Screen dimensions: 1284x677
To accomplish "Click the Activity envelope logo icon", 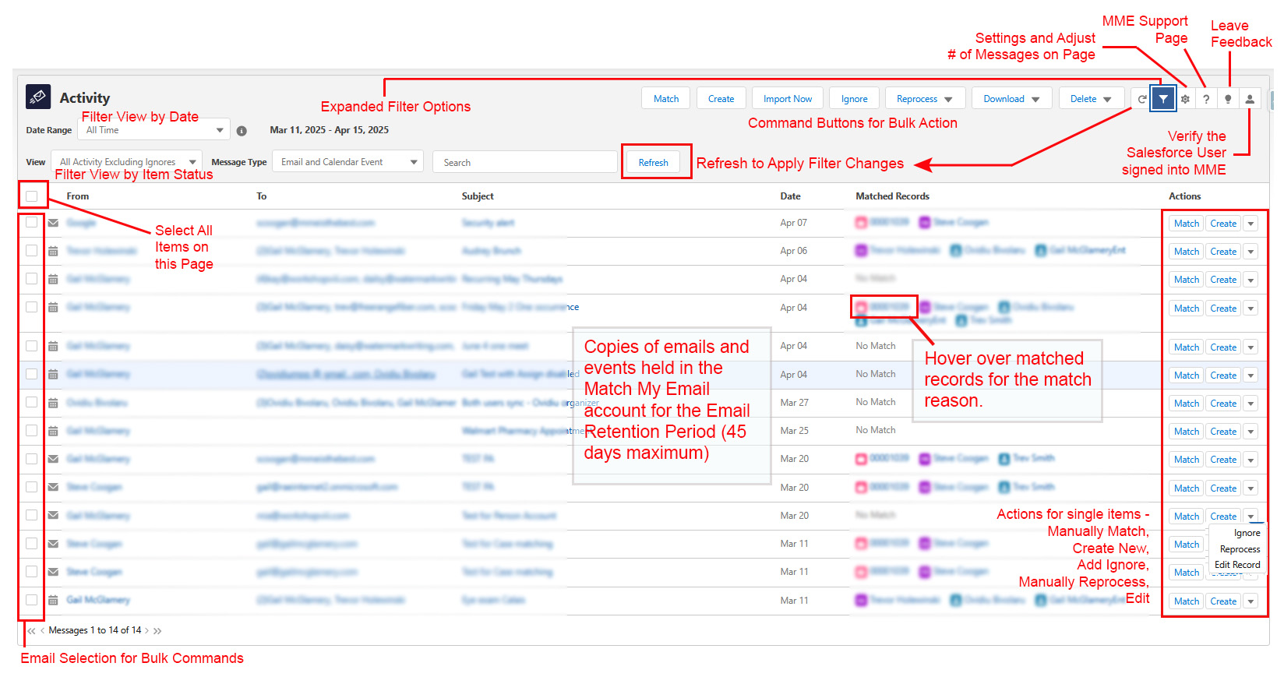I will pyautogui.click(x=38, y=97).
